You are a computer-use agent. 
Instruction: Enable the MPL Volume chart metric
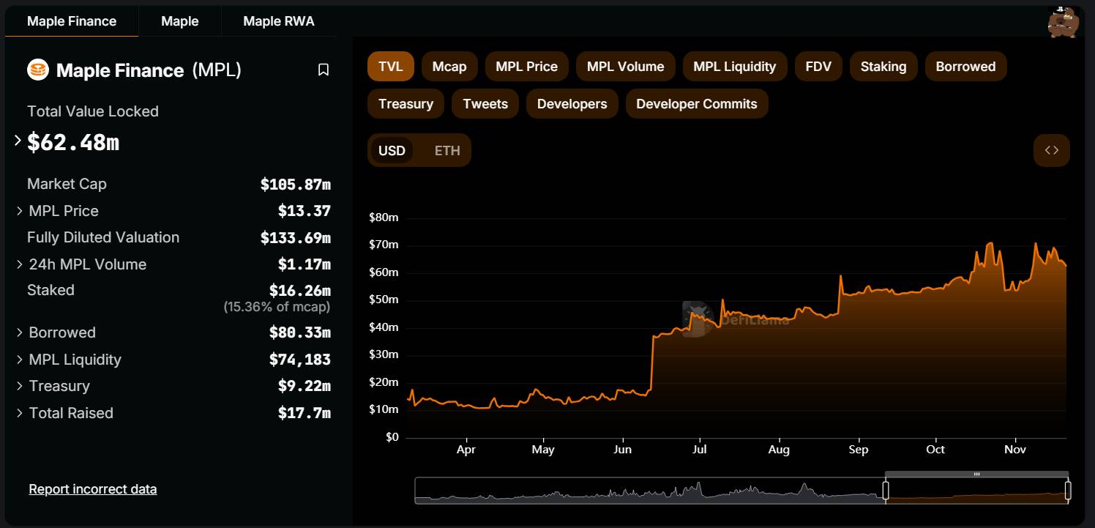[626, 67]
